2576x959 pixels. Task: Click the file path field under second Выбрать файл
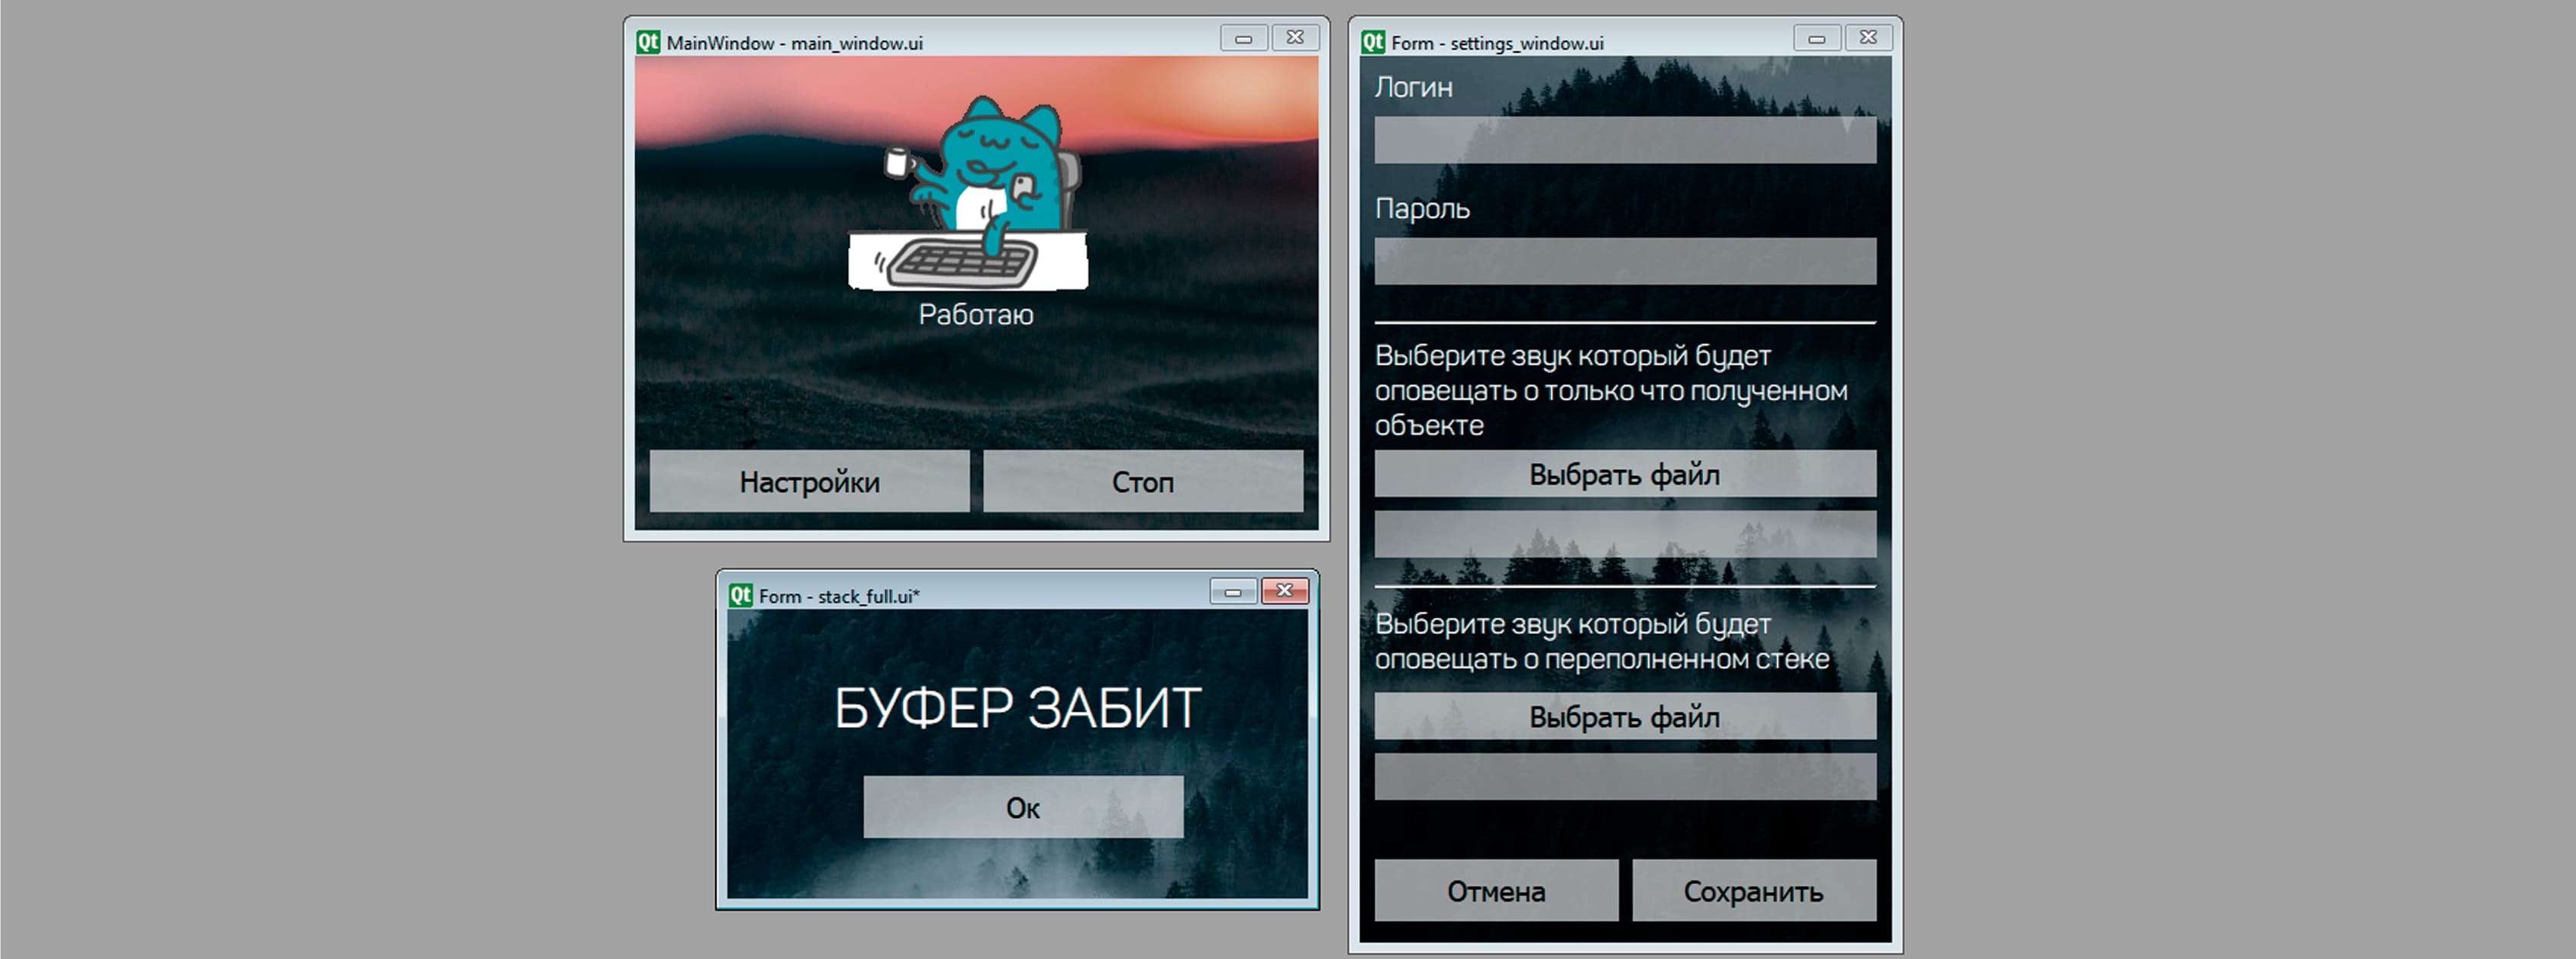click(1625, 777)
